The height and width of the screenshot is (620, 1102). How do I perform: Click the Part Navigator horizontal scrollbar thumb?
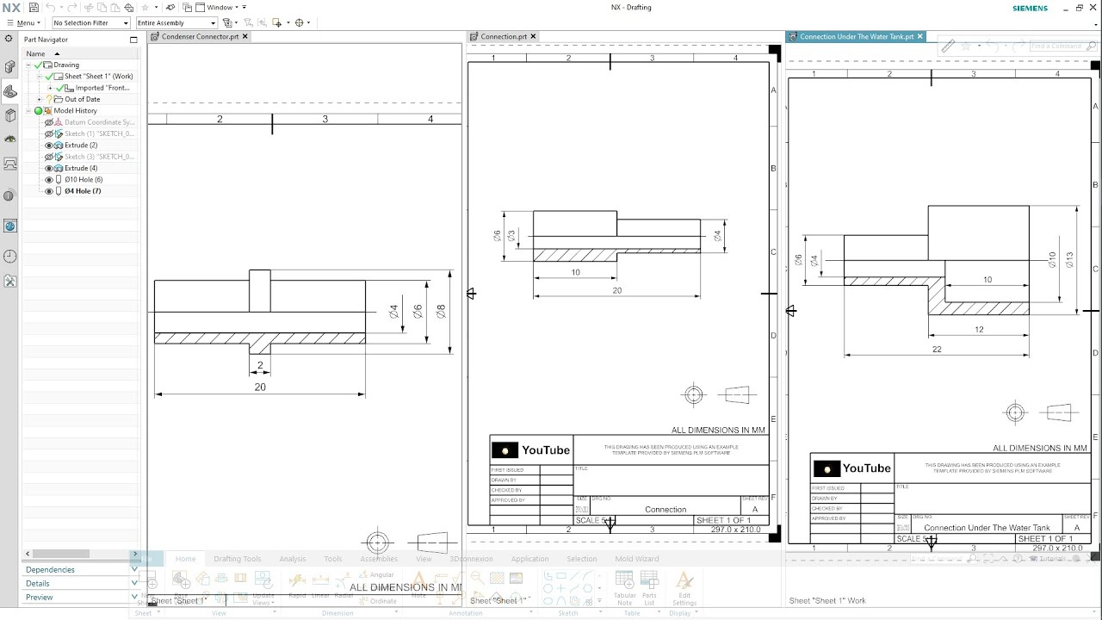[61, 554]
